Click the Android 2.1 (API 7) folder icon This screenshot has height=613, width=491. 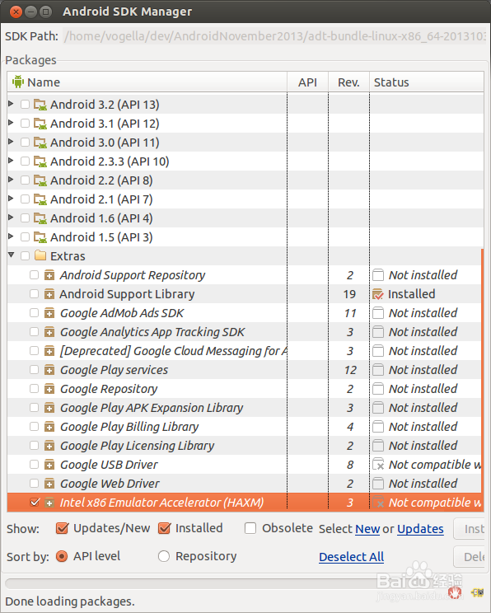[x=40, y=199]
